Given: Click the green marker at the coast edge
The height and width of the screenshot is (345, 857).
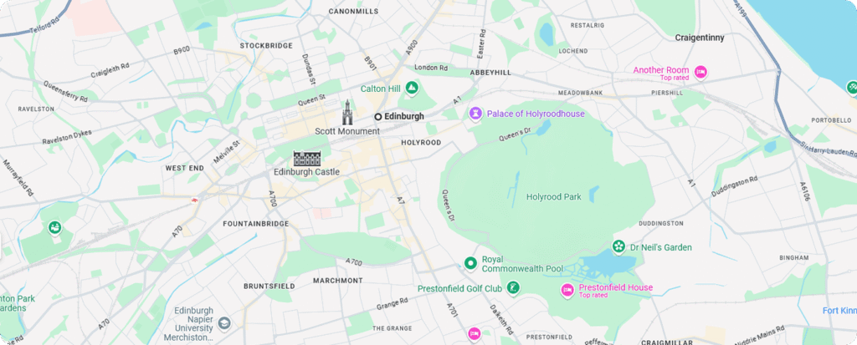Looking at the screenshot, I should [x=851, y=88].
